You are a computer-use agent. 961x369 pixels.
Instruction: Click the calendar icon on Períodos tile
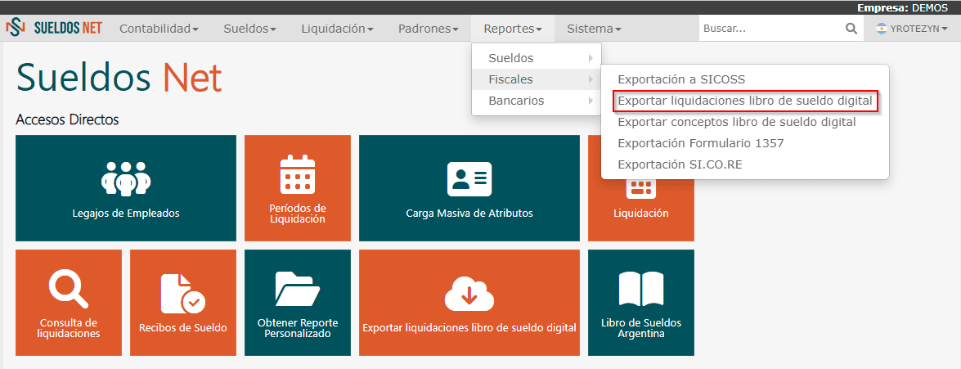coord(297,175)
